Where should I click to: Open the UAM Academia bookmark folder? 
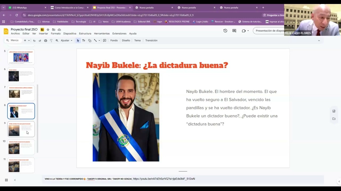point(121,22)
